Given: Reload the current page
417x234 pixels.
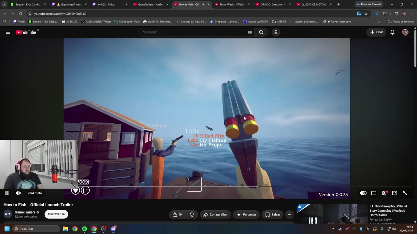Looking at the screenshot, I should point(21,14).
